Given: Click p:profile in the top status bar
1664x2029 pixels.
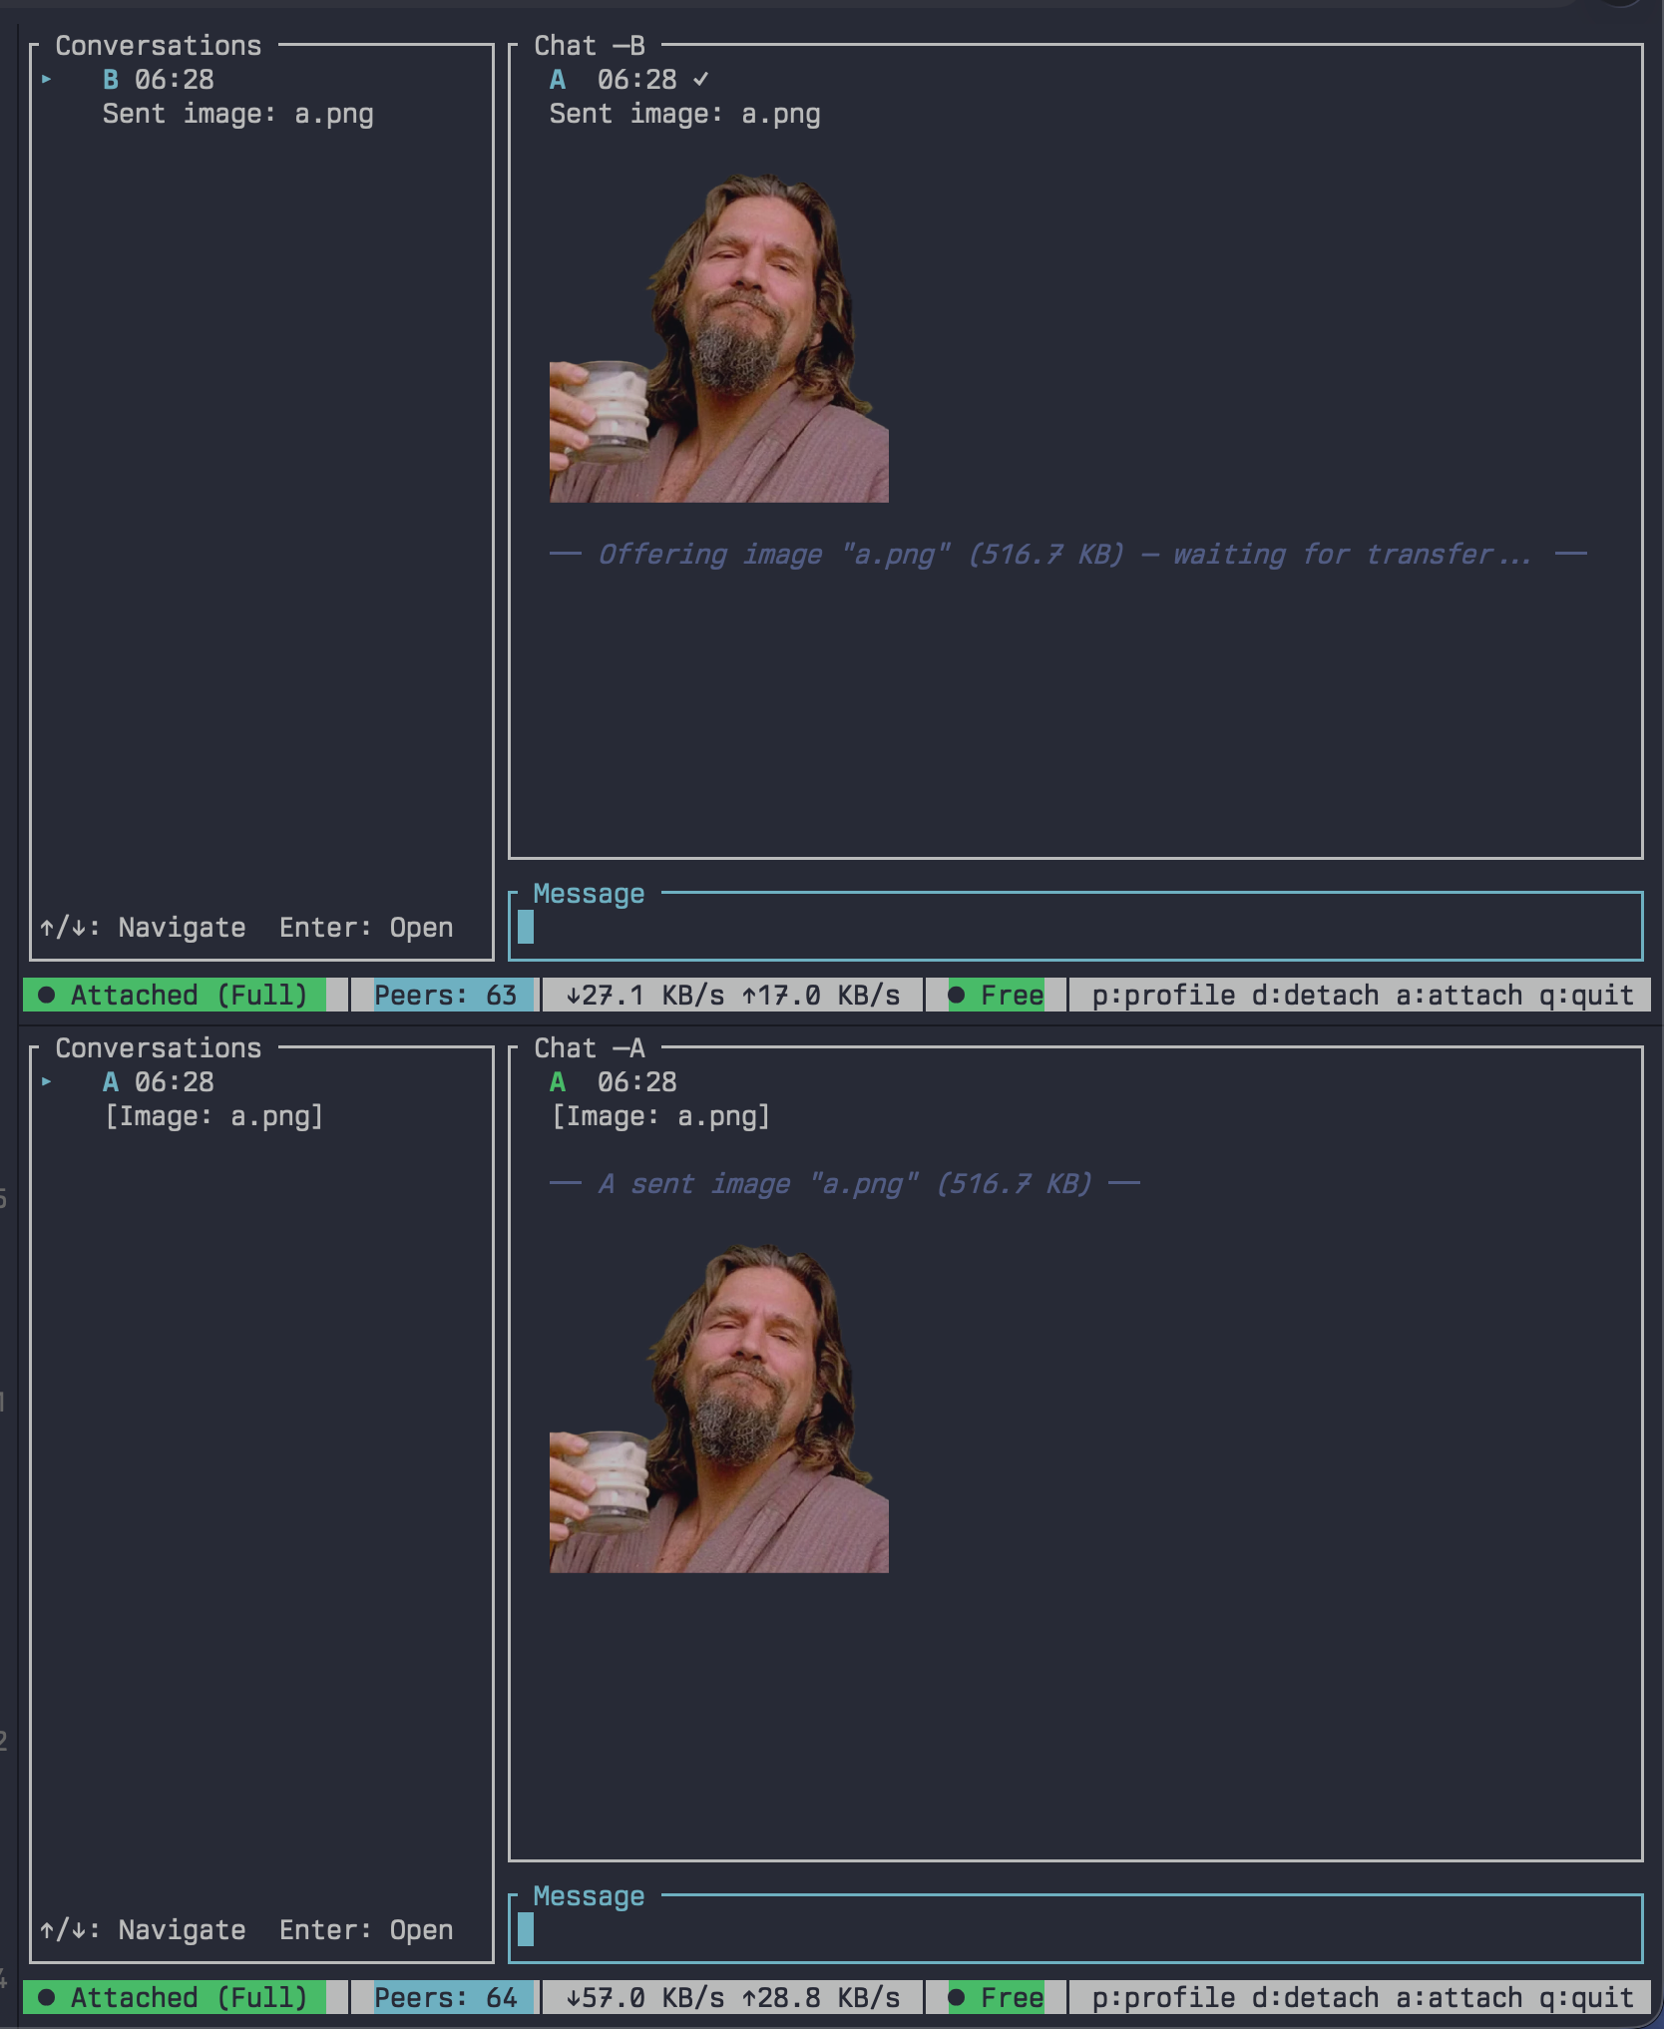Looking at the screenshot, I should [x=1163, y=995].
